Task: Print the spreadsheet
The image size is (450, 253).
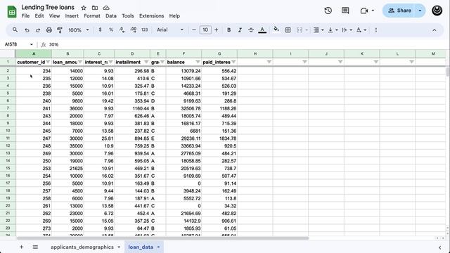Action: tap(49, 30)
